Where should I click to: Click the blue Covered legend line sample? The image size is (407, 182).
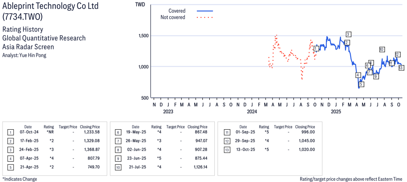pyautogui.click(x=205, y=11)
